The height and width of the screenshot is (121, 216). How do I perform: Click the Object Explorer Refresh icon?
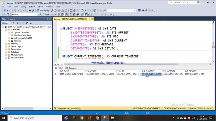coord(27,23)
